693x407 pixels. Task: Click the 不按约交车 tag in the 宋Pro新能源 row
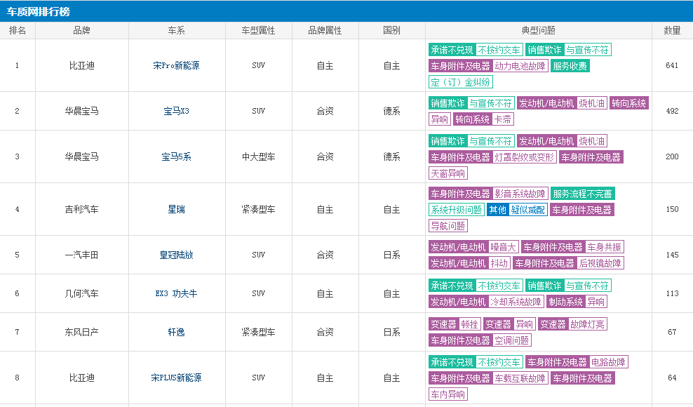[499, 50]
